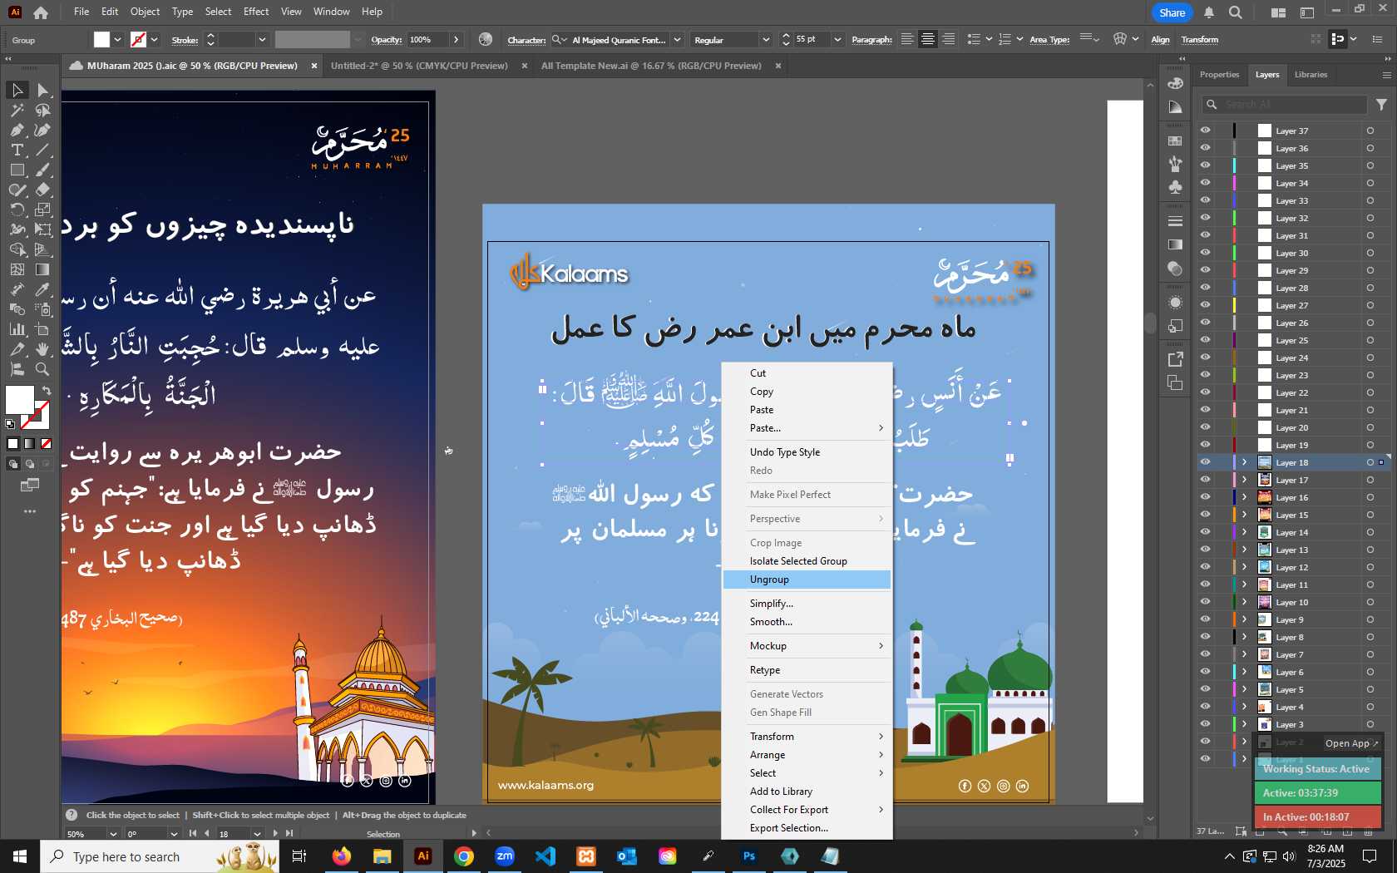1397x873 pixels.
Task: Expand Layer 18 contents
Action: 1245,462
